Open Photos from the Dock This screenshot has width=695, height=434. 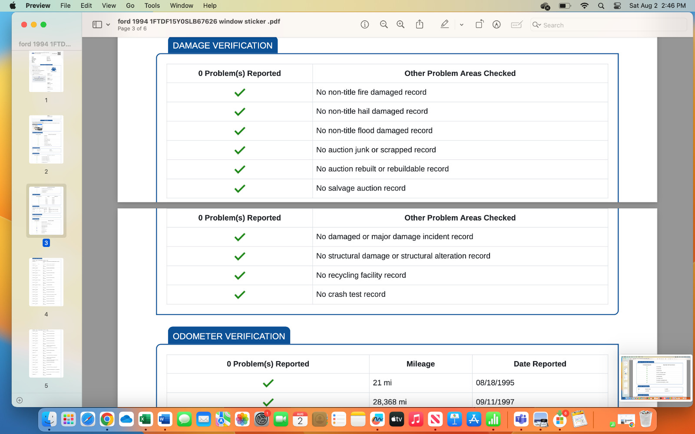(x=242, y=419)
